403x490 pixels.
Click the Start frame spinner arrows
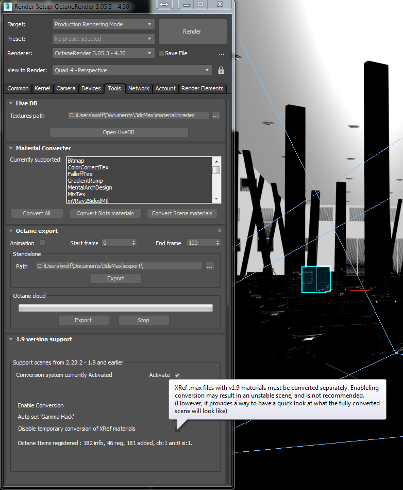133,243
